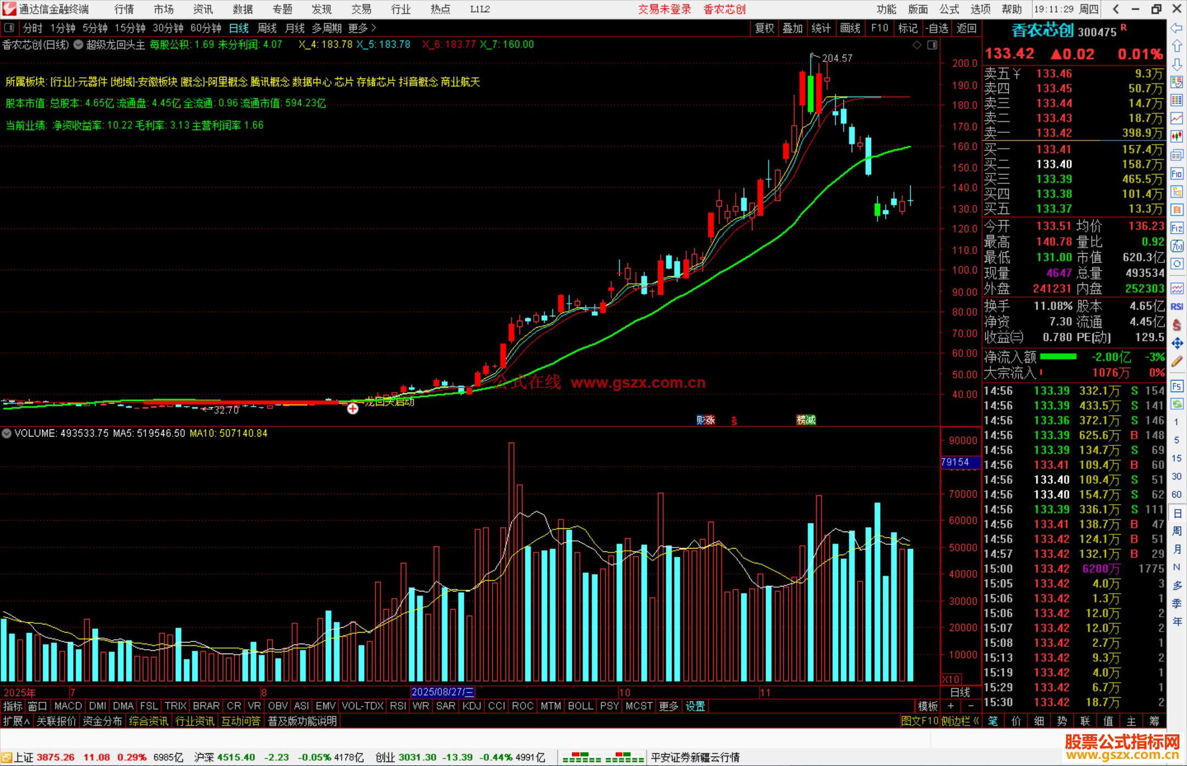
Task: Collapse the sidebar via 侧边栏 arrow
Action: (976, 721)
